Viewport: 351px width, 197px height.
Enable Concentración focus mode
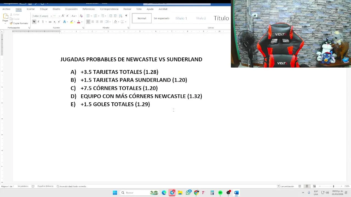pyautogui.click(x=285, y=186)
